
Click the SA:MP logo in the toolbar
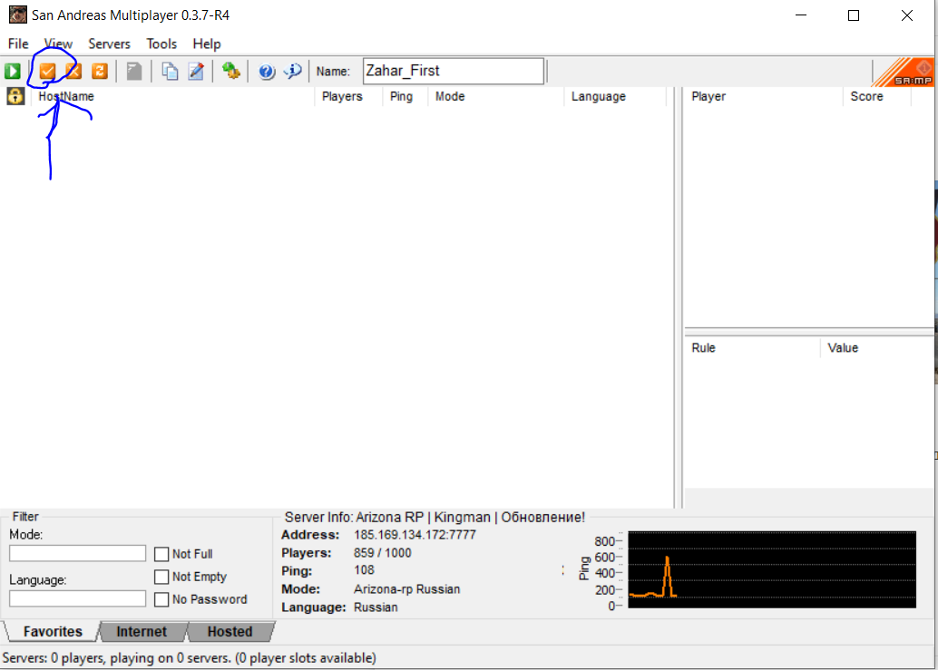click(x=904, y=72)
